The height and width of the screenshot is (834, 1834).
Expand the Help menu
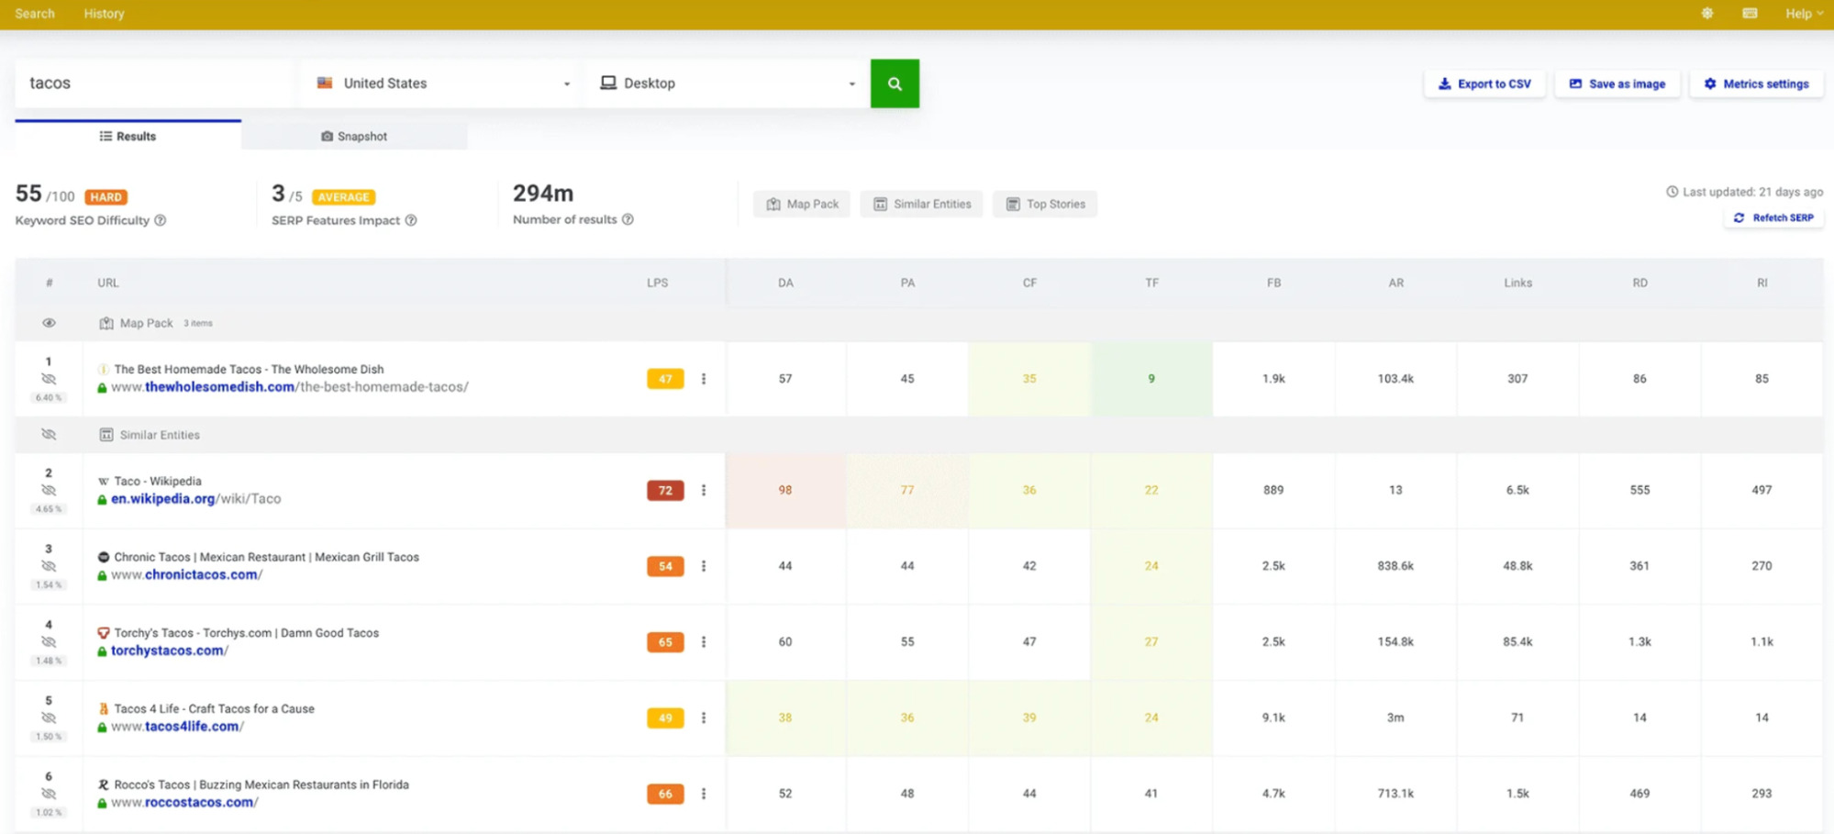pyautogui.click(x=1801, y=13)
